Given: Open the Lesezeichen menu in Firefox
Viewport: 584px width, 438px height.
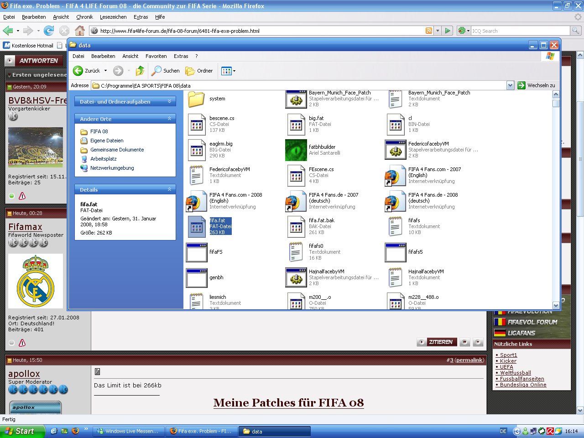Looking at the screenshot, I should (113, 17).
